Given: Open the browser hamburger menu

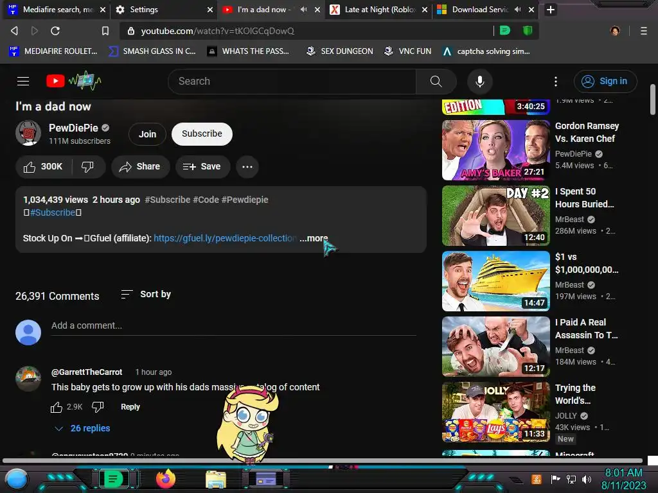Looking at the screenshot, I should click(x=643, y=31).
